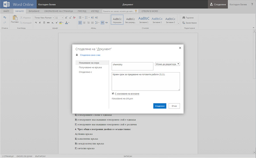Select Заглавие 3 style
Screen dimensions: 256x158
[x=170, y=20]
